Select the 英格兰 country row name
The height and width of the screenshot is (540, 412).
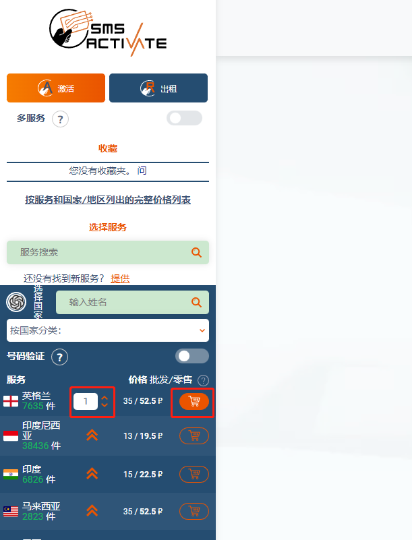(x=36, y=396)
